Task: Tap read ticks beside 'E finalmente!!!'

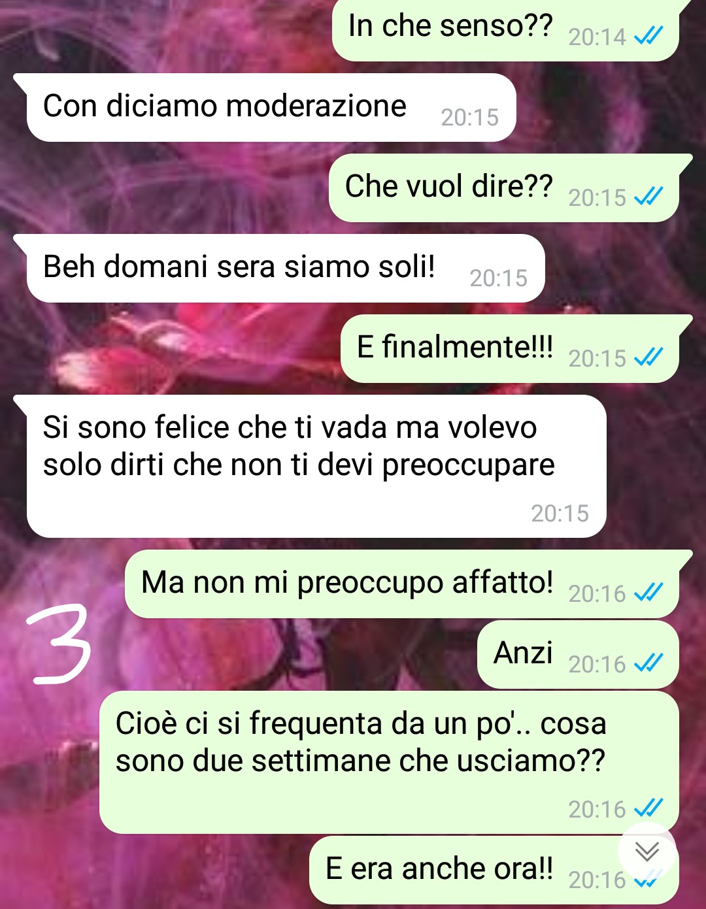Action: (x=649, y=357)
